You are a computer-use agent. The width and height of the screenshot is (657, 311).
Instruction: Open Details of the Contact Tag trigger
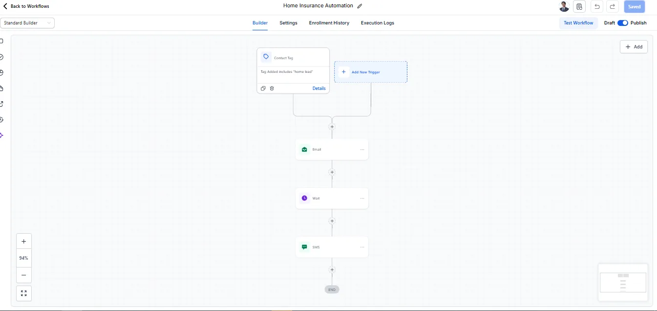click(x=319, y=88)
